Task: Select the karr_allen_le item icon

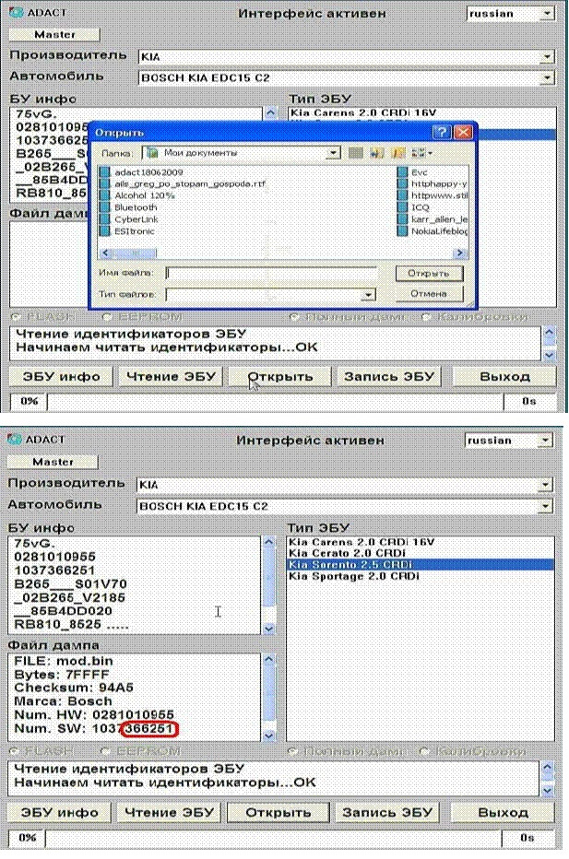Action: pos(402,219)
